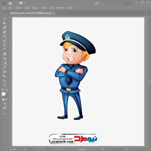Select the Rectangle tool
This screenshot has height=151, width=151.
click(5, 36)
